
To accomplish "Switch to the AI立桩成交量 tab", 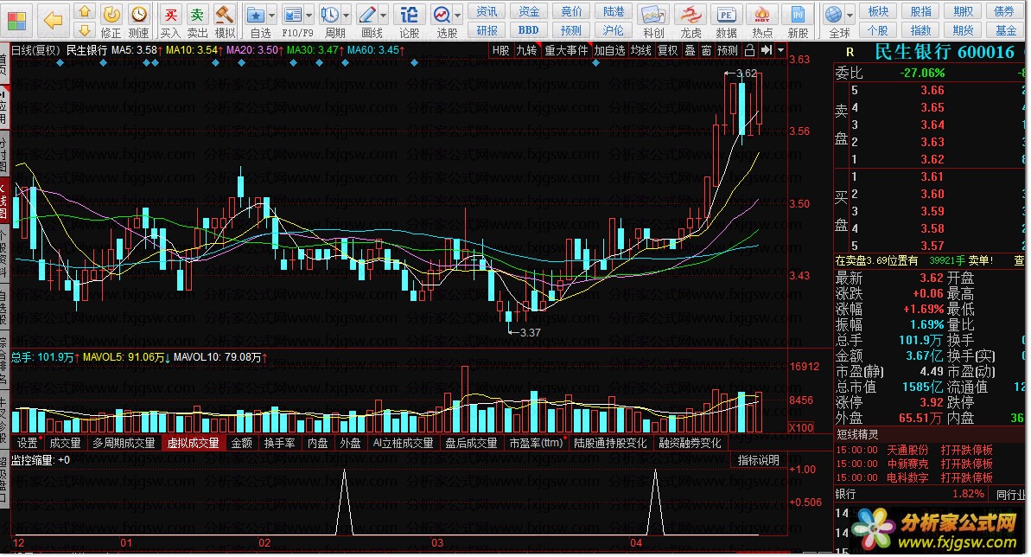I will coord(403,443).
